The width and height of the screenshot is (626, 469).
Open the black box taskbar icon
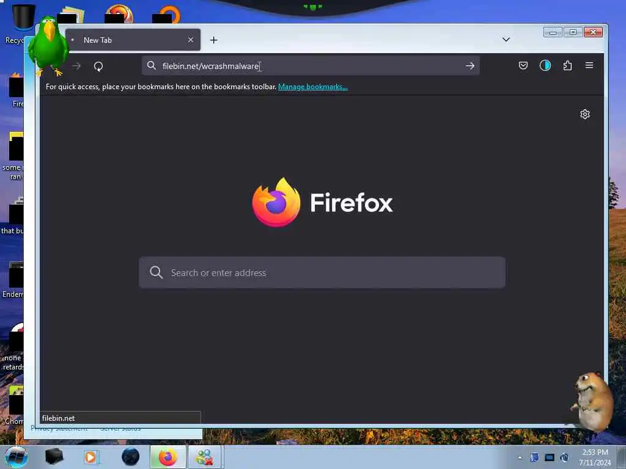pyautogui.click(x=54, y=457)
